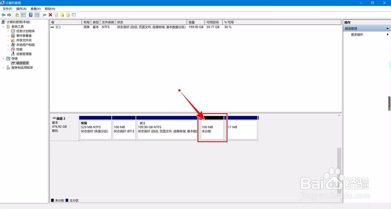The image size is (391, 209).
Task: Open the 操作(A) menu
Action: [21, 9]
